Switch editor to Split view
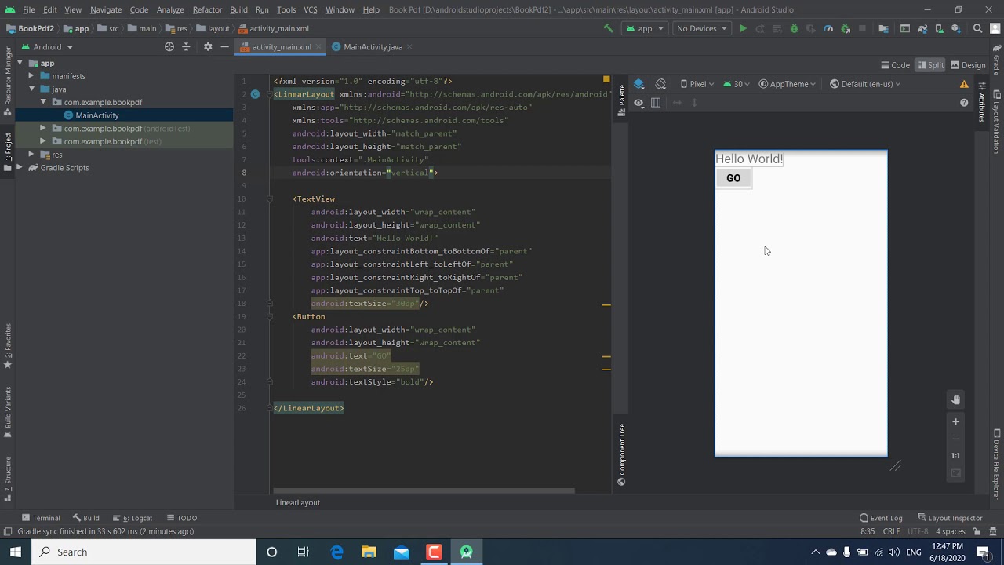Screen dimensions: 1004x565 tap(930, 65)
